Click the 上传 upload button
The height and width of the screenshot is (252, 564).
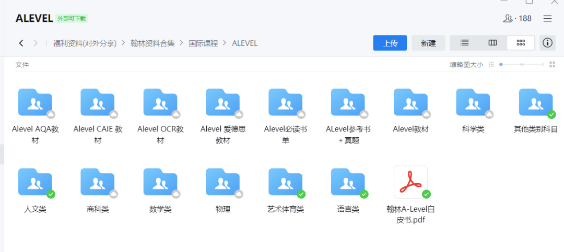(x=390, y=43)
